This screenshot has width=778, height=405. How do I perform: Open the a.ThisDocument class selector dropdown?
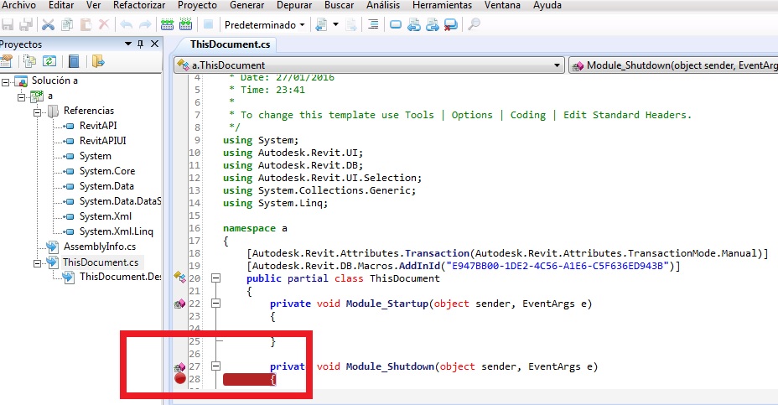point(558,65)
